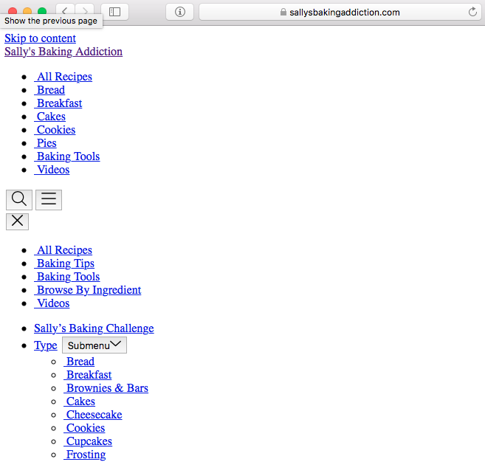Click the sallysbakingaddiction.com address field
The height and width of the screenshot is (462, 485).
[340, 12]
